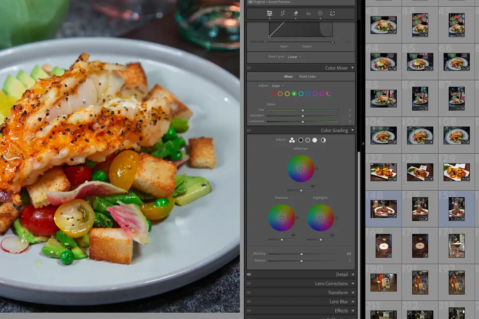Select the Edit sliders tool icon
Viewport: 479px width, 319px height.
tap(269, 13)
